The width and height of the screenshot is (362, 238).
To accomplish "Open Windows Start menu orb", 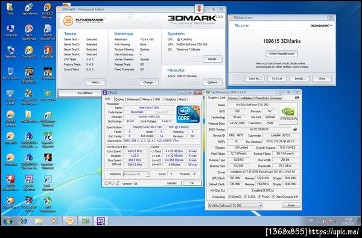I will [8, 221].
